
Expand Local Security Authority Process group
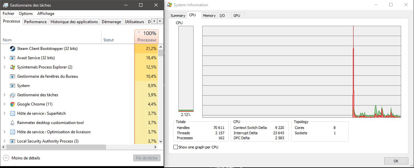4,141
